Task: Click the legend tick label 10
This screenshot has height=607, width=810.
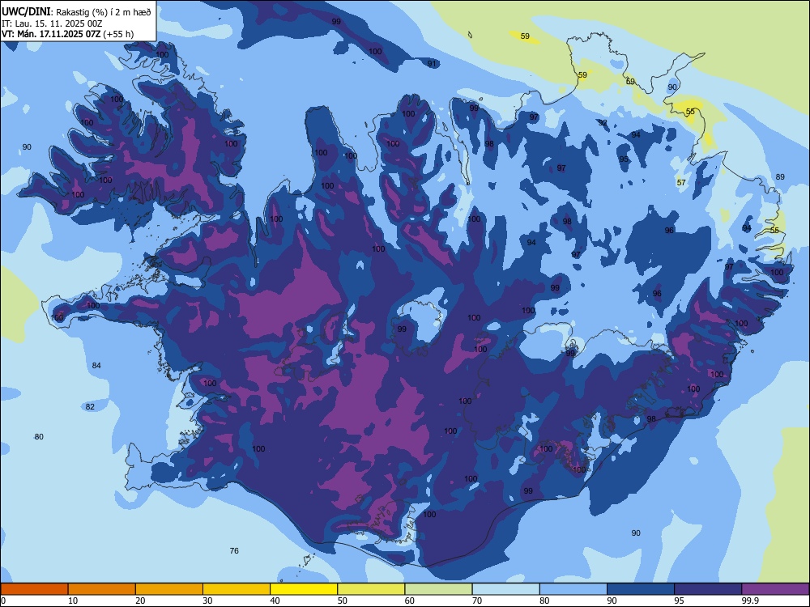Action: click(x=73, y=601)
